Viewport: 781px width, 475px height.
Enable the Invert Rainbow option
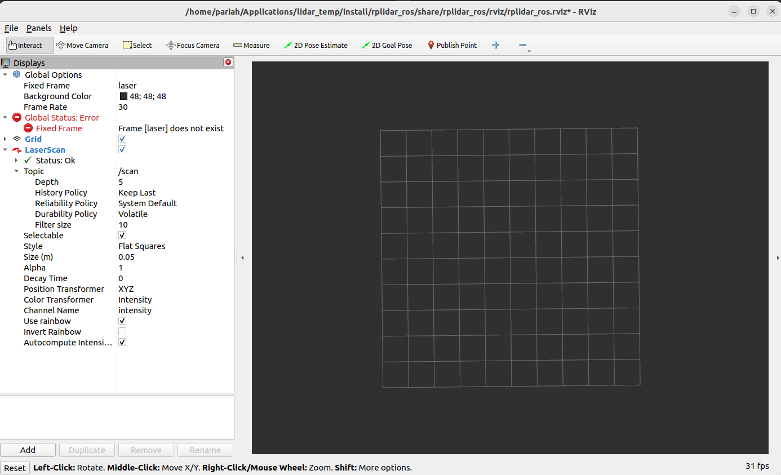pyautogui.click(x=122, y=331)
